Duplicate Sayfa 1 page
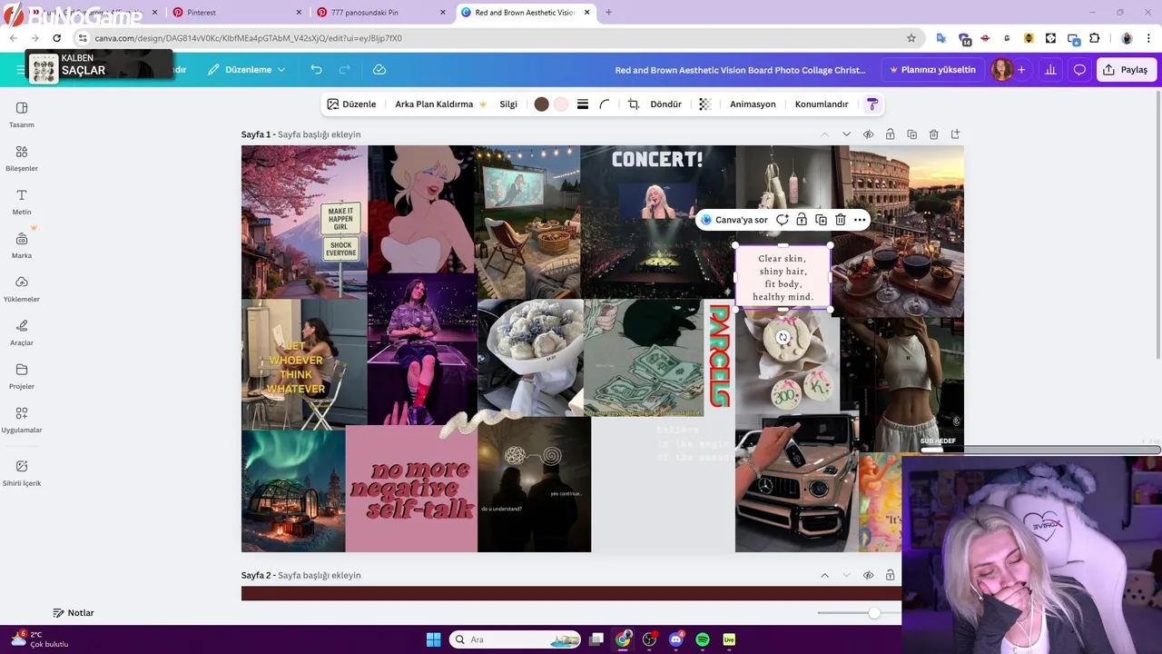1162x654 pixels. pyautogui.click(x=911, y=134)
